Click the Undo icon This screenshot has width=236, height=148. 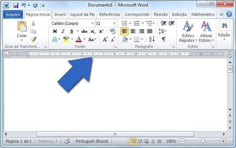[x=24, y=5]
